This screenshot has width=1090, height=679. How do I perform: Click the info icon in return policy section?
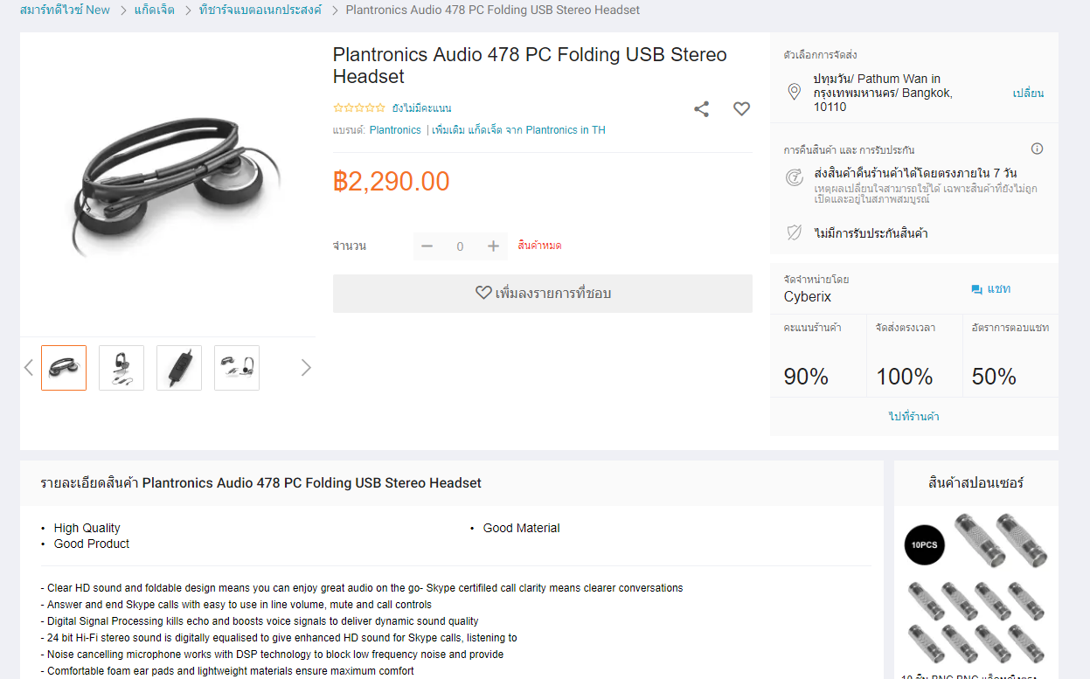click(x=1037, y=149)
